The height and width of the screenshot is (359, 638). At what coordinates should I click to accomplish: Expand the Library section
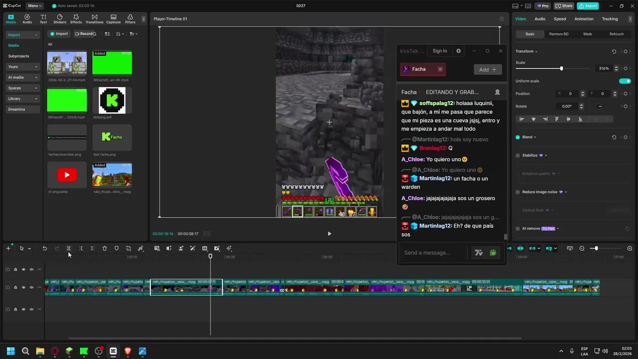22,99
